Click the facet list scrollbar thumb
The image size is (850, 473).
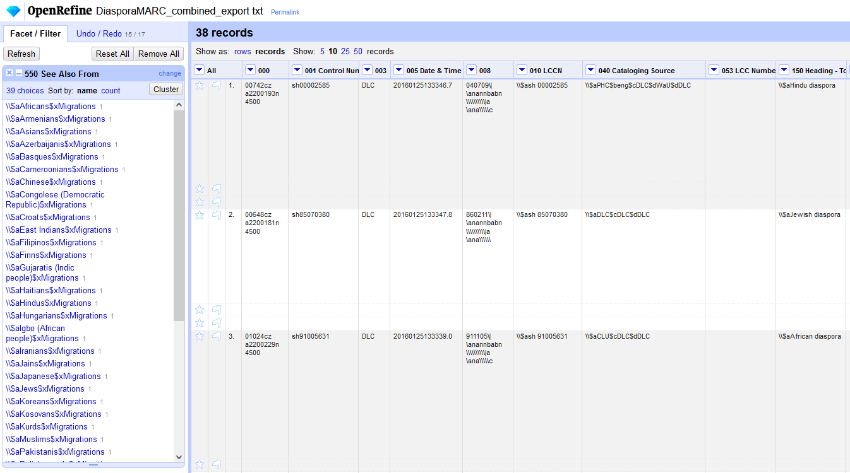tap(179, 214)
